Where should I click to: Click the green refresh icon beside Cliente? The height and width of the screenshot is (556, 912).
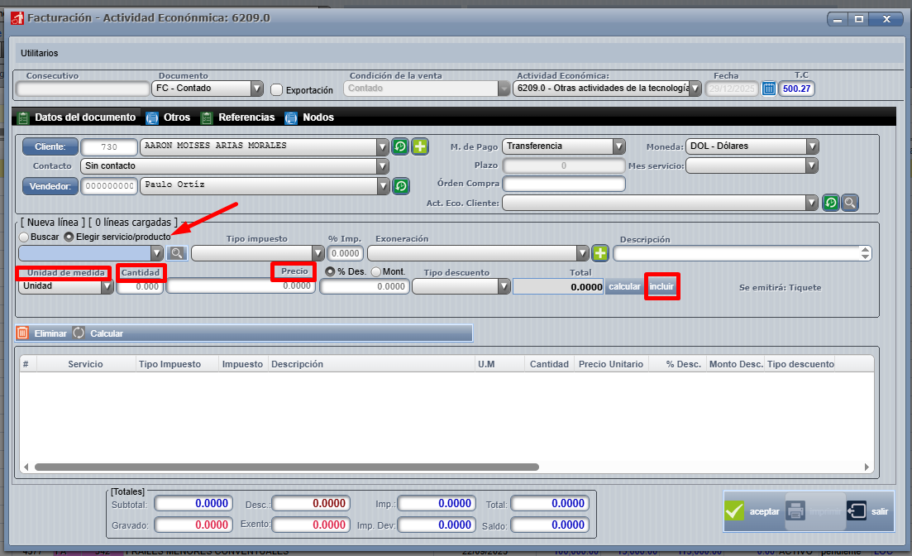(400, 146)
